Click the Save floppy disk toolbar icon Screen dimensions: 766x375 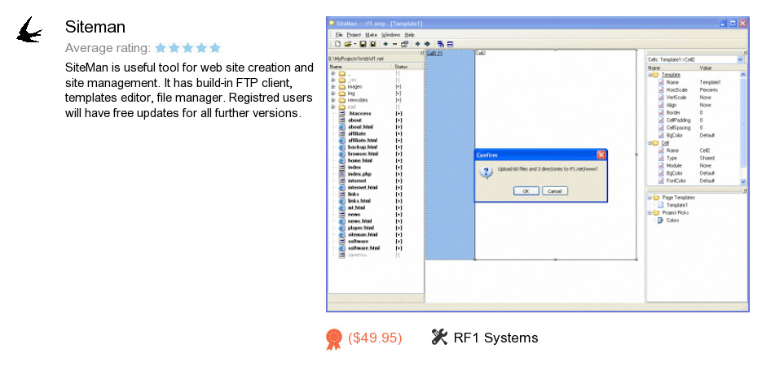click(363, 44)
